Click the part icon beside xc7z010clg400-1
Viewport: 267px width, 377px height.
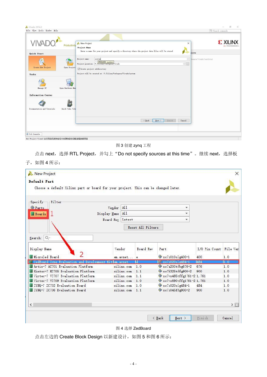click(160, 257)
